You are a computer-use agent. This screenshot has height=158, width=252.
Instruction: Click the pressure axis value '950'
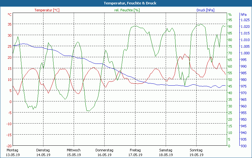click(x=243, y=119)
